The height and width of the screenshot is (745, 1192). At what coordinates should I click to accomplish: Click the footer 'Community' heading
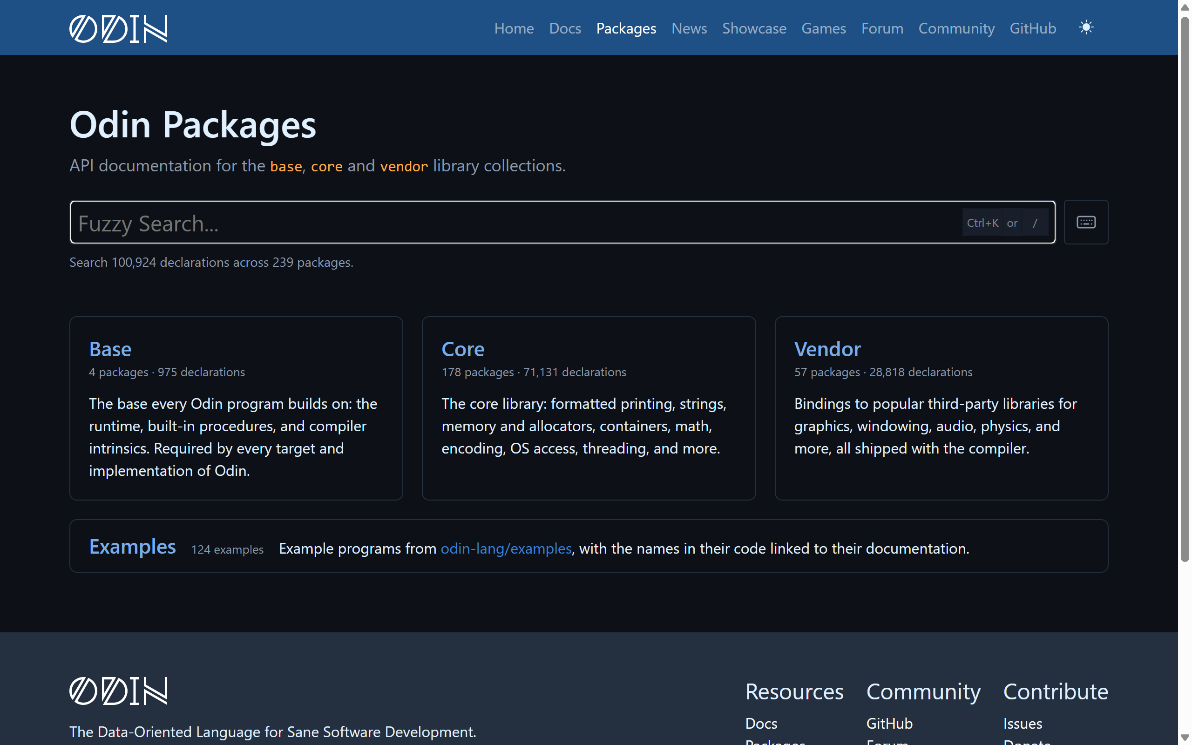(x=923, y=692)
